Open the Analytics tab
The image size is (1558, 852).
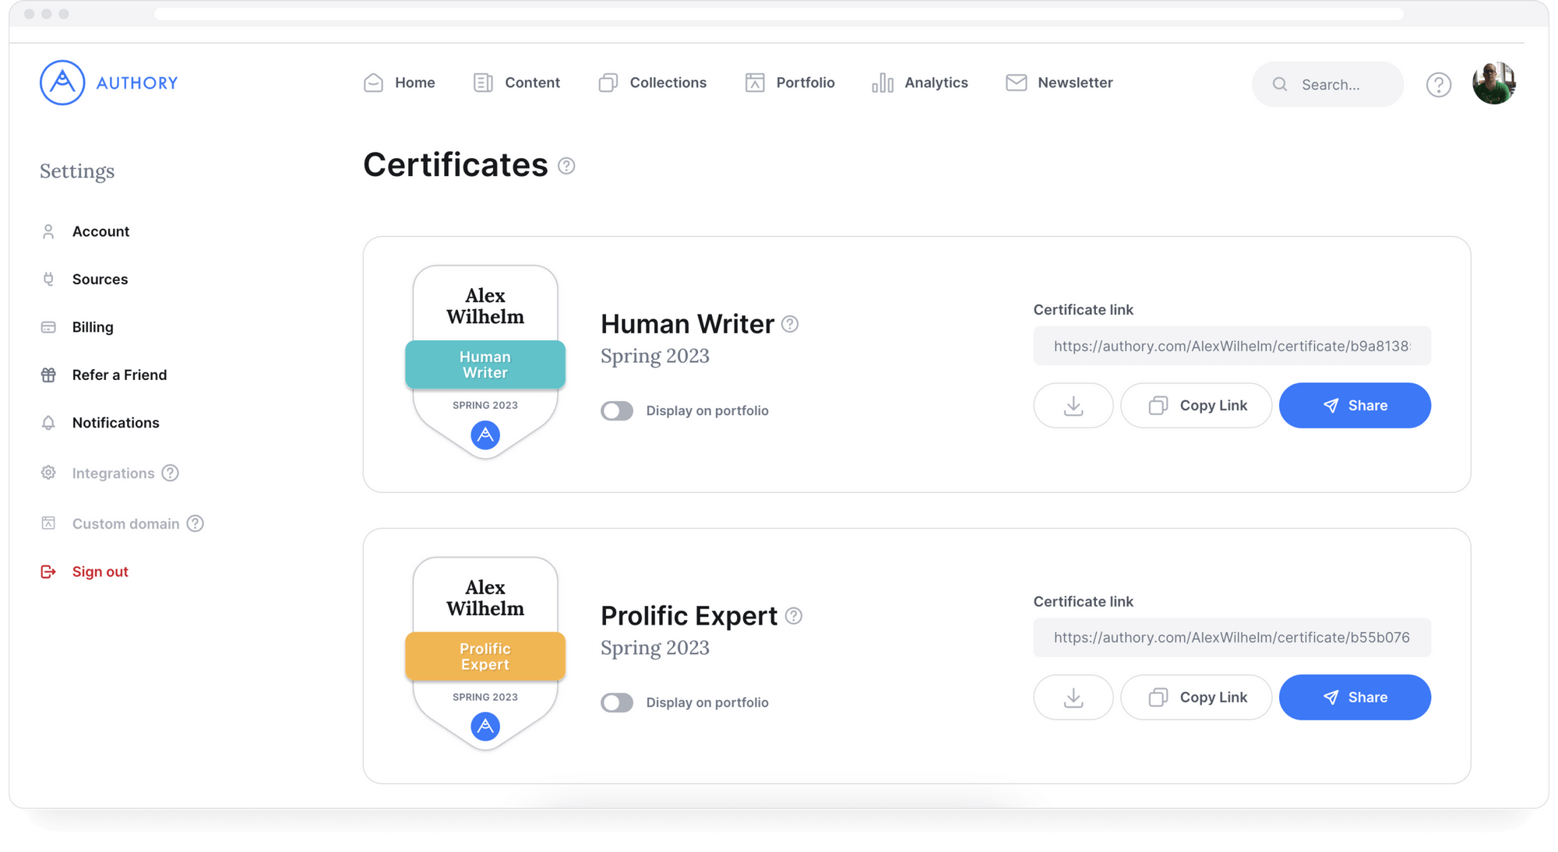coord(920,83)
